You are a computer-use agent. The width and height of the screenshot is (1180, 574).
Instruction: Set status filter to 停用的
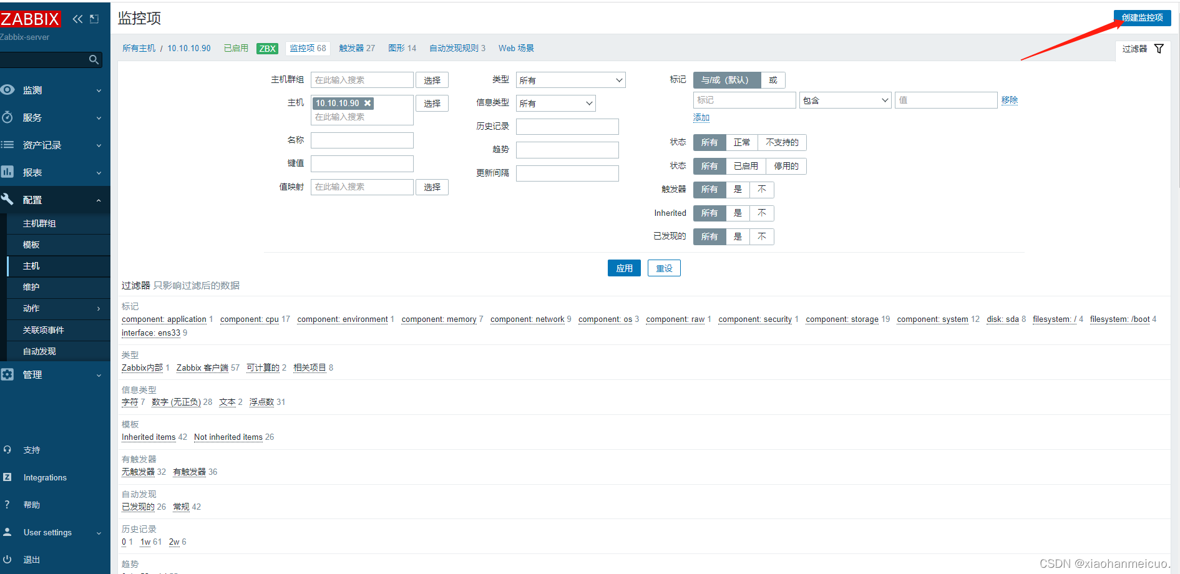click(x=786, y=166)
